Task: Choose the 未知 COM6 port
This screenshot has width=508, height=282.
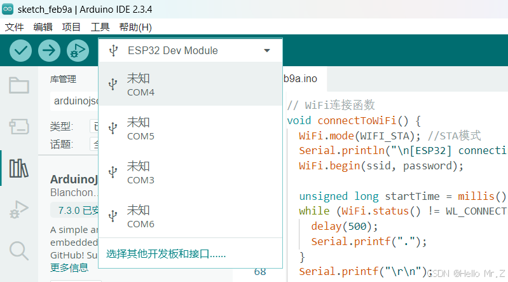Action: [190, 216]
